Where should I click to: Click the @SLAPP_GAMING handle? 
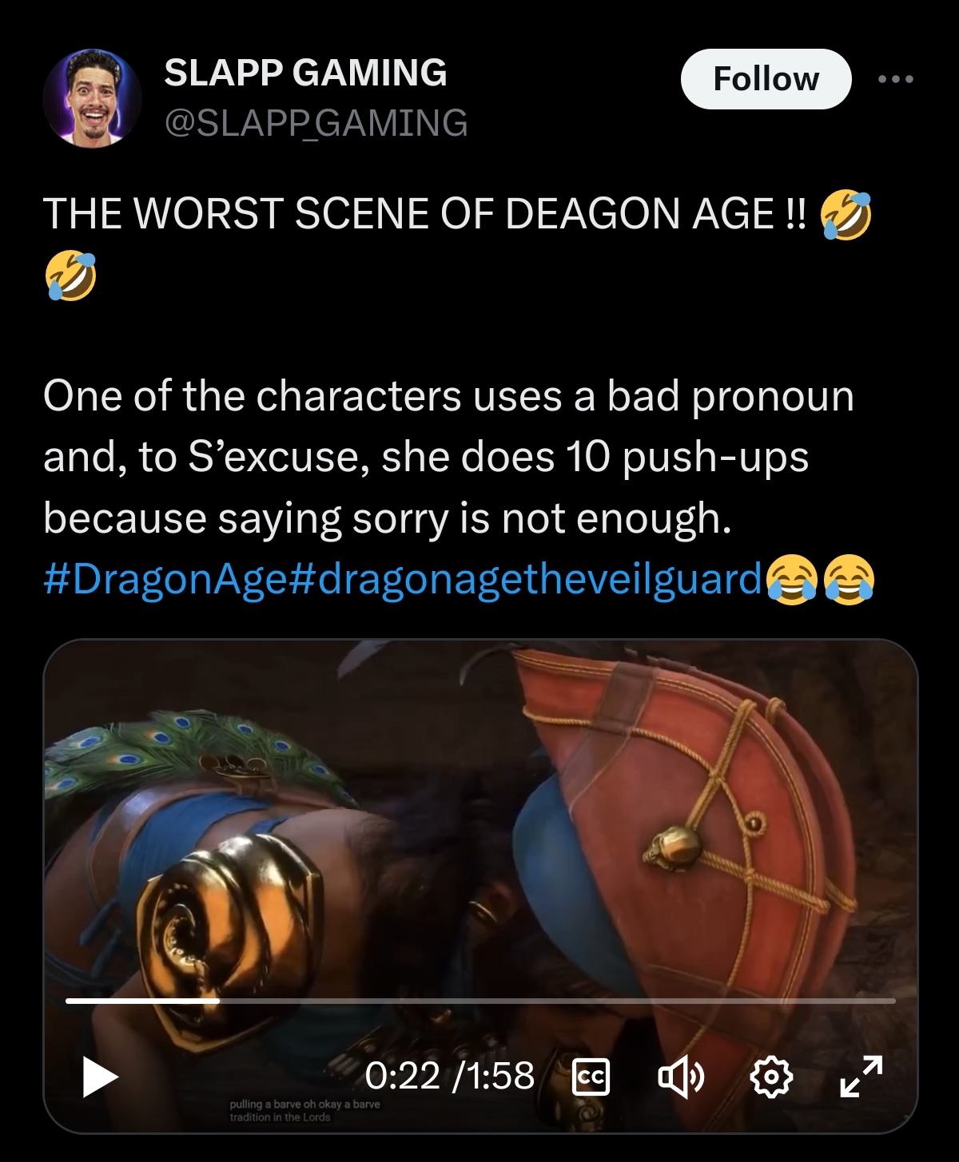point(316,123)
